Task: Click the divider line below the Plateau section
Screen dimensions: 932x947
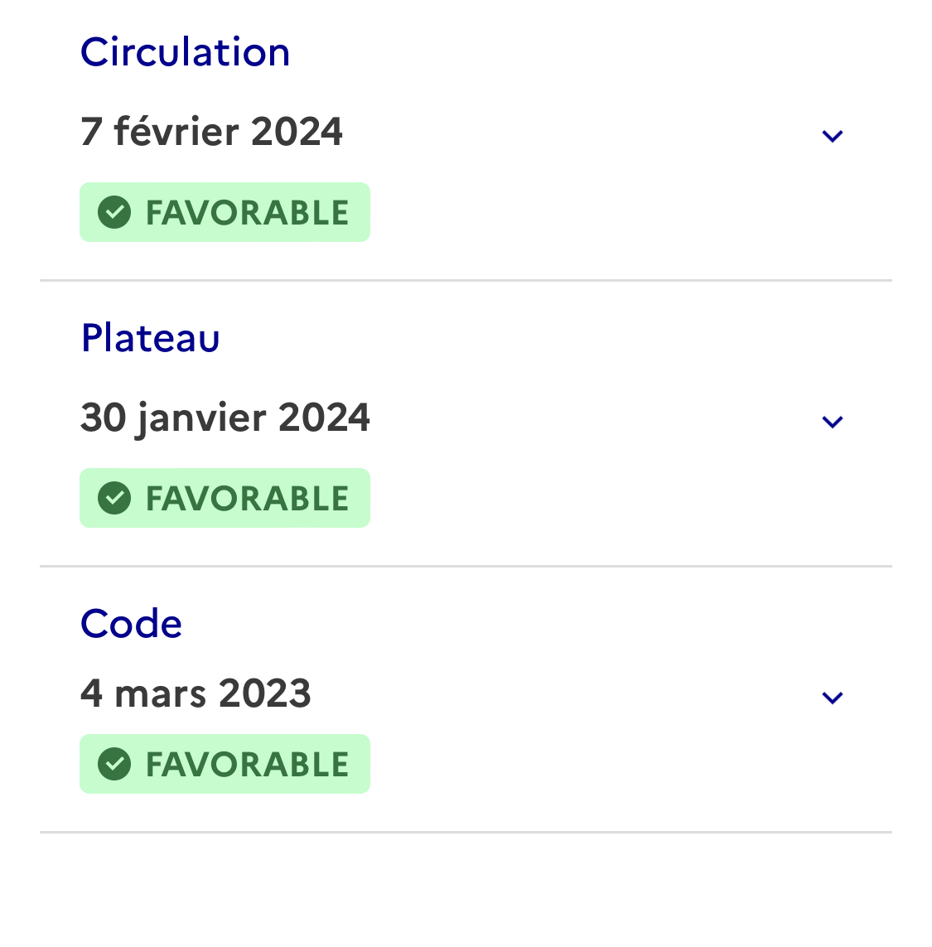Action: tap(466, 567)
